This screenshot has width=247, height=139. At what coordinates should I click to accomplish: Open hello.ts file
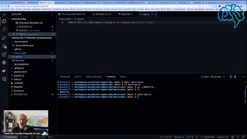18,80
